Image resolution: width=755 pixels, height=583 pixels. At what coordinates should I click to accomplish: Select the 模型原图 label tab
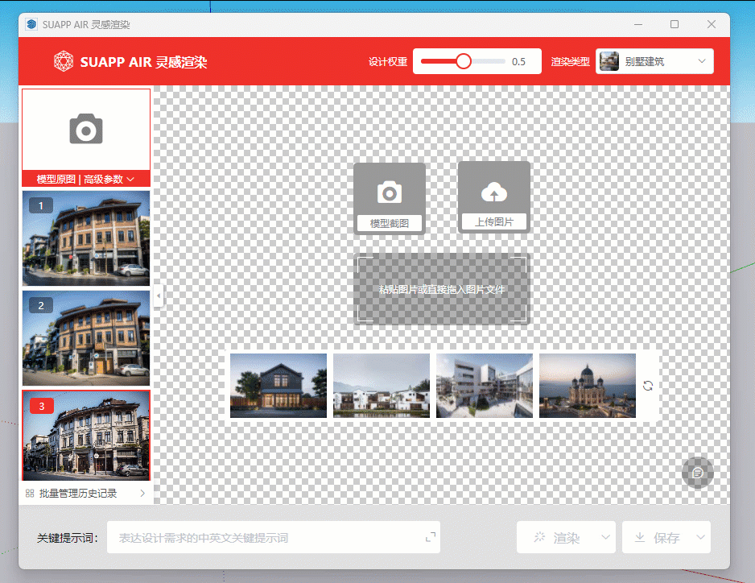tap(56, 180)
